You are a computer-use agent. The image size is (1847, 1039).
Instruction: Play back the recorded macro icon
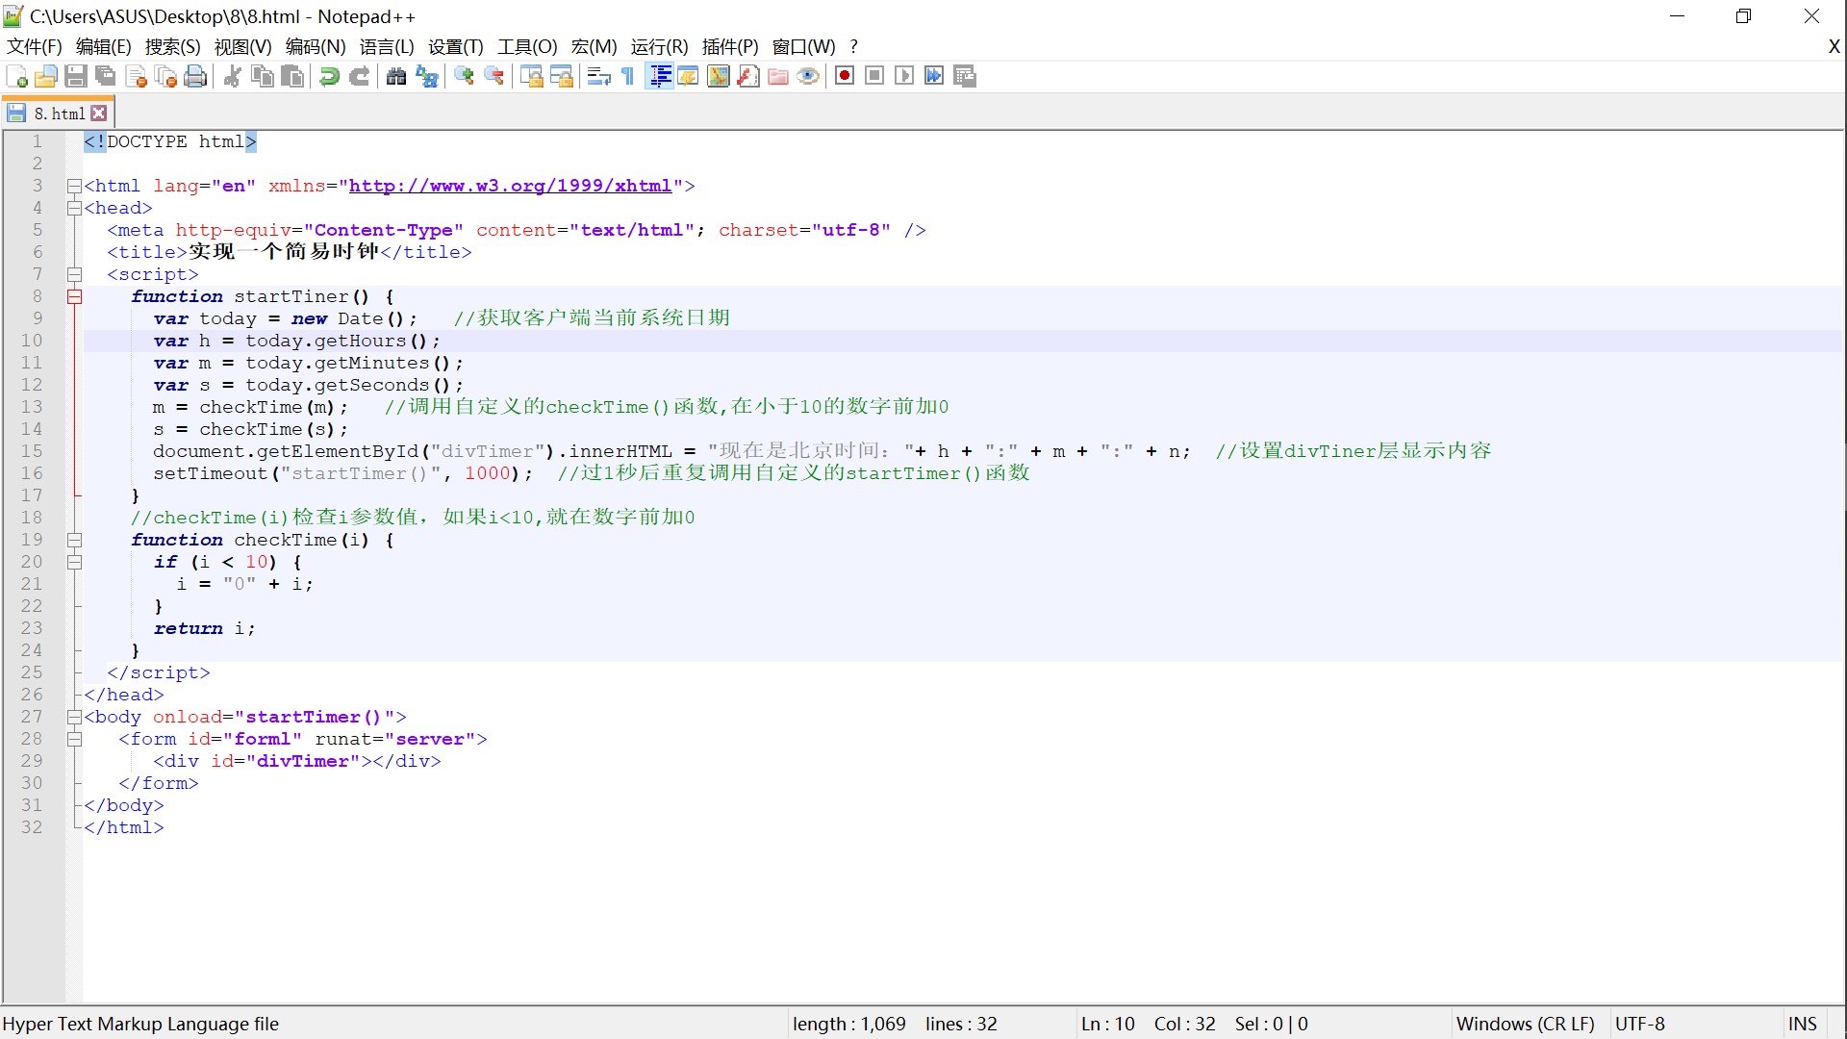coord(904,76)
